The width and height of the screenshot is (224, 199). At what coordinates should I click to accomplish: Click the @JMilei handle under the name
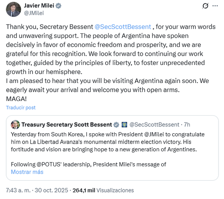(x=34, y=13)
